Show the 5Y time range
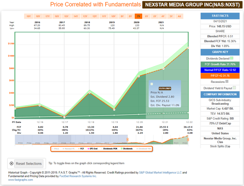Viewport: 244px width, 186px height. coord(155,16)
